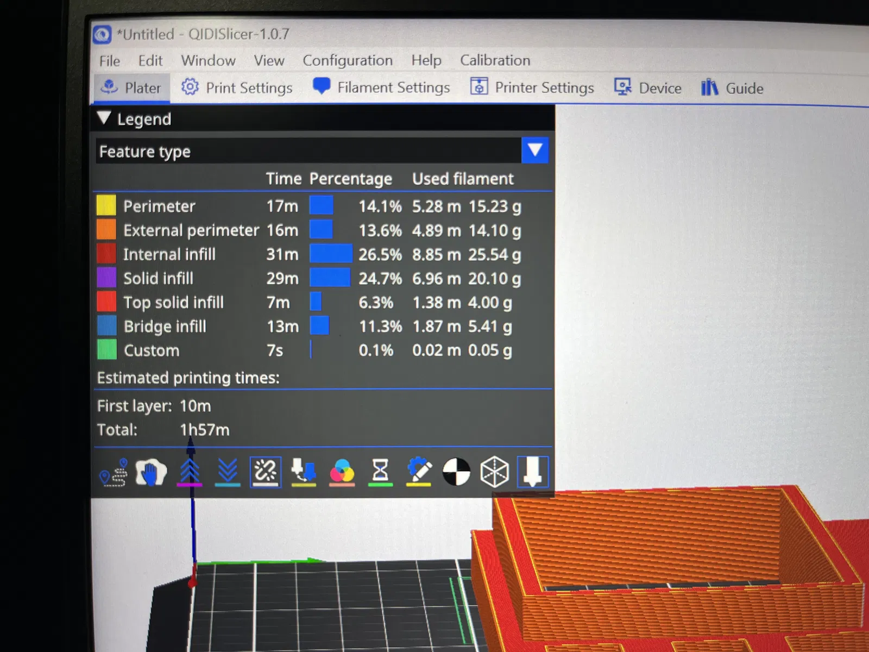Toggle tool marker down-arrow icon
This screenshot has width=869, height=652.
(x=533, y=472)
